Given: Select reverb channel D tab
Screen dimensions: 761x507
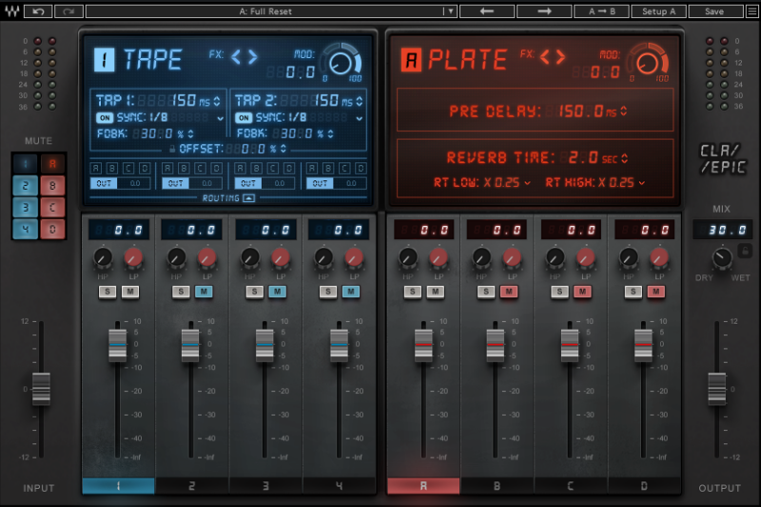Looking at the screenshot, I should [643, 486].
